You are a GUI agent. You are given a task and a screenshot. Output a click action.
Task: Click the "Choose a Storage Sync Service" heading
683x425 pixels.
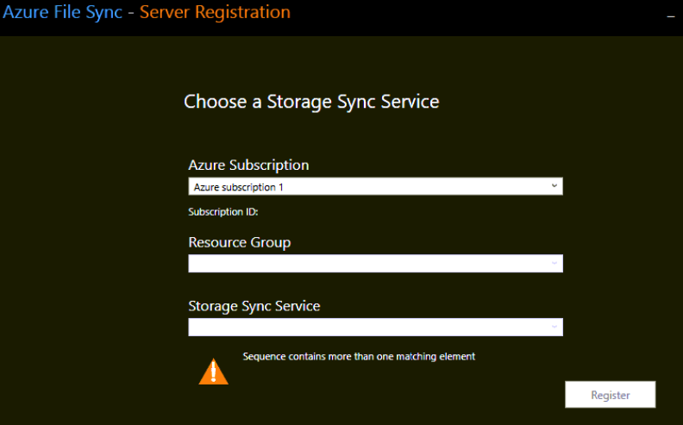tap(311, 102)
